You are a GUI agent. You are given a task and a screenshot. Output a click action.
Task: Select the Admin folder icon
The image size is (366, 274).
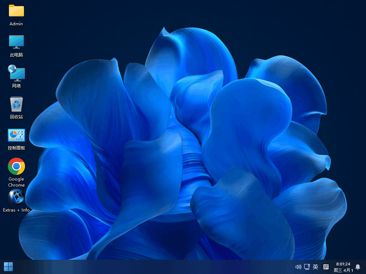point(16,11)
